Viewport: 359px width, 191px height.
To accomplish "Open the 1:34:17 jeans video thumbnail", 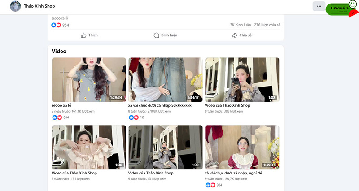I will pos(165,80).
